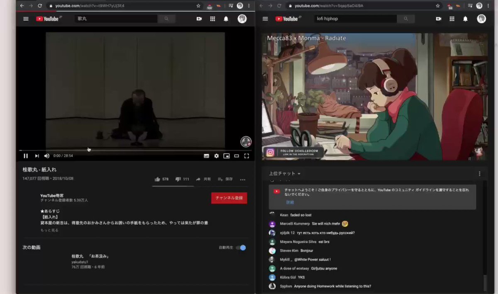Click 保存 save button
This screenshot has height=294, width=498.
point(225,179)
